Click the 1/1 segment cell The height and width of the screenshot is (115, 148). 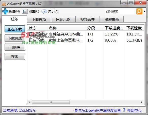[90, 34]
